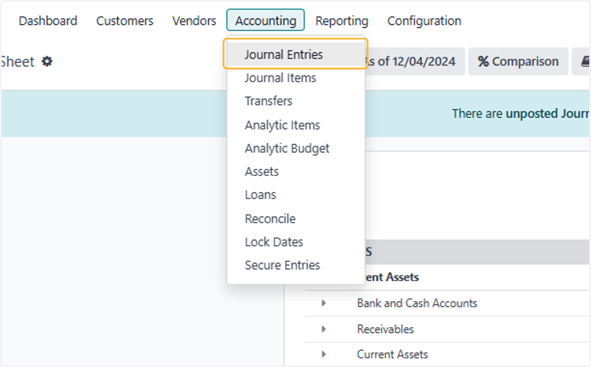
Task: Select Secure Entries option
Action: pyautogui.click(x=295, y=265)
